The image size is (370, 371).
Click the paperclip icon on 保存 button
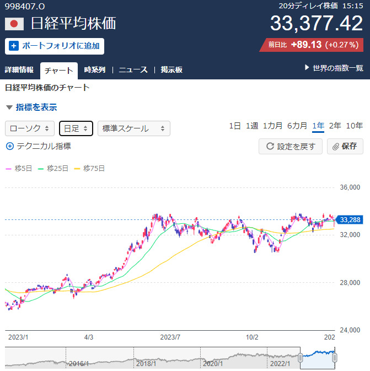[x=336, y=147]
